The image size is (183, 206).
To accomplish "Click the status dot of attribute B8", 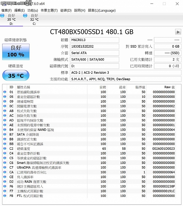I will (5, 139).
